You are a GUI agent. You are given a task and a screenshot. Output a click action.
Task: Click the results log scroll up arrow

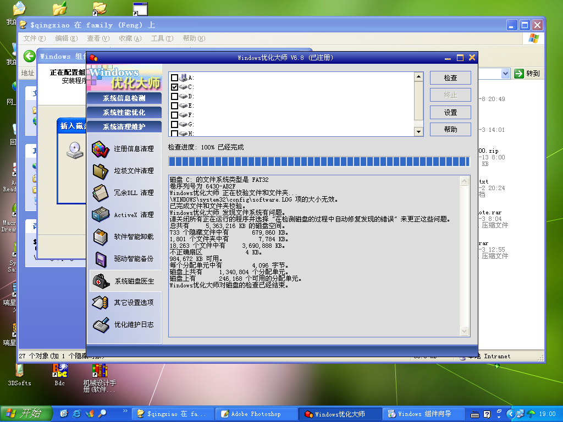pyautogui.click(x=464, y=181)
